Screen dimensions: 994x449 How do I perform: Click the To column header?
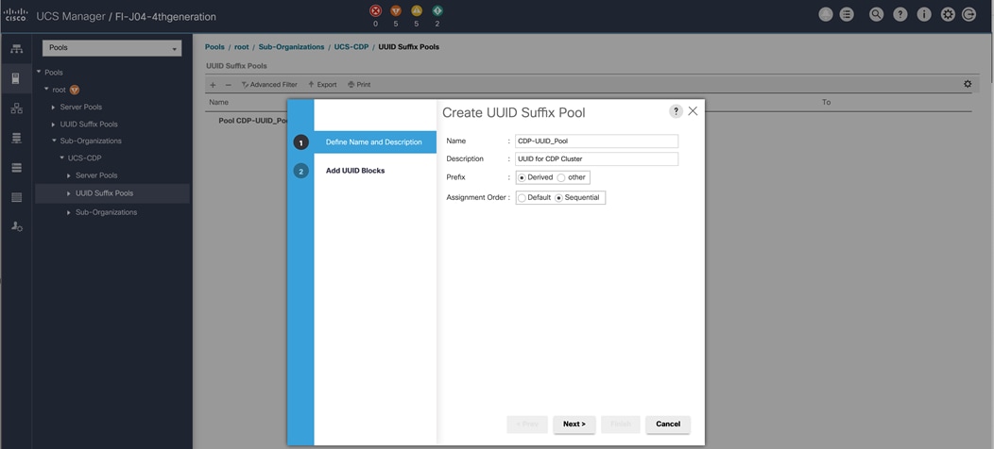tap(826, 102)
